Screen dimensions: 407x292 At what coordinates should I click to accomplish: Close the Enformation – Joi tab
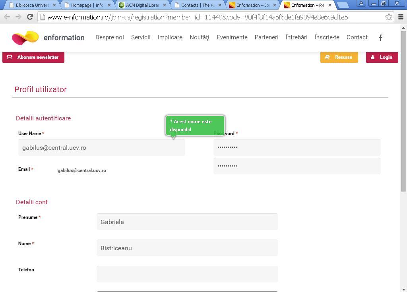click(x=275, y=5)
